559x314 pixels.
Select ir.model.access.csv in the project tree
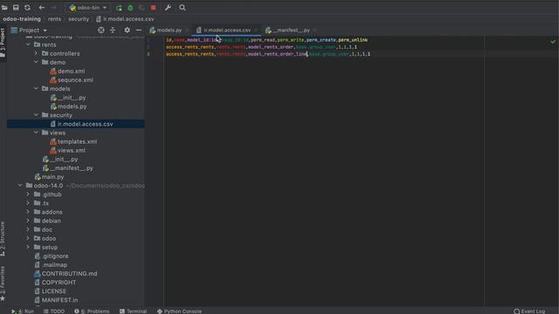coord(86,124)
